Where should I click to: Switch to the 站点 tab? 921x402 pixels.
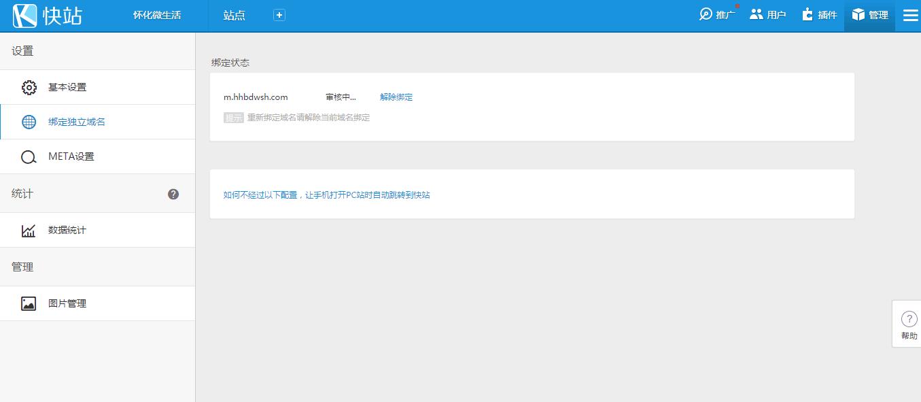tap(234, 14)
